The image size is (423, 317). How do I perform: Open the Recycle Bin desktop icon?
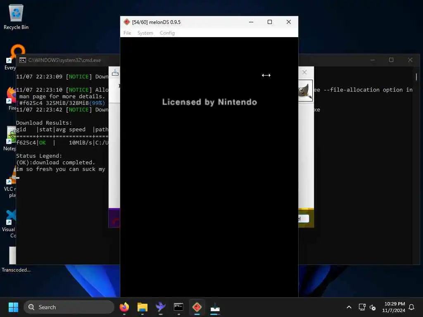point(16,17)
